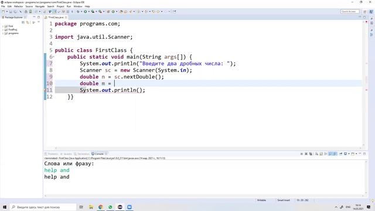Click the Java perspective icon

pos(371,12)
